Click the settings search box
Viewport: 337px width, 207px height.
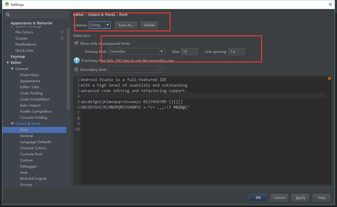36,15
